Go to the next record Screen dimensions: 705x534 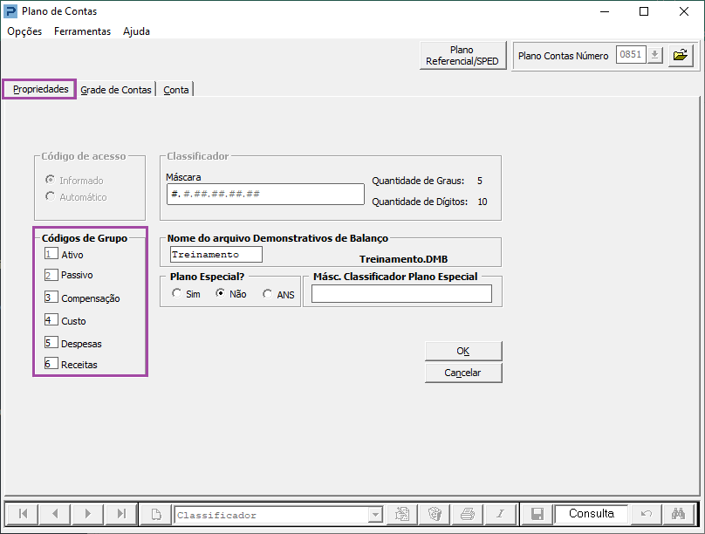point(87,513)
